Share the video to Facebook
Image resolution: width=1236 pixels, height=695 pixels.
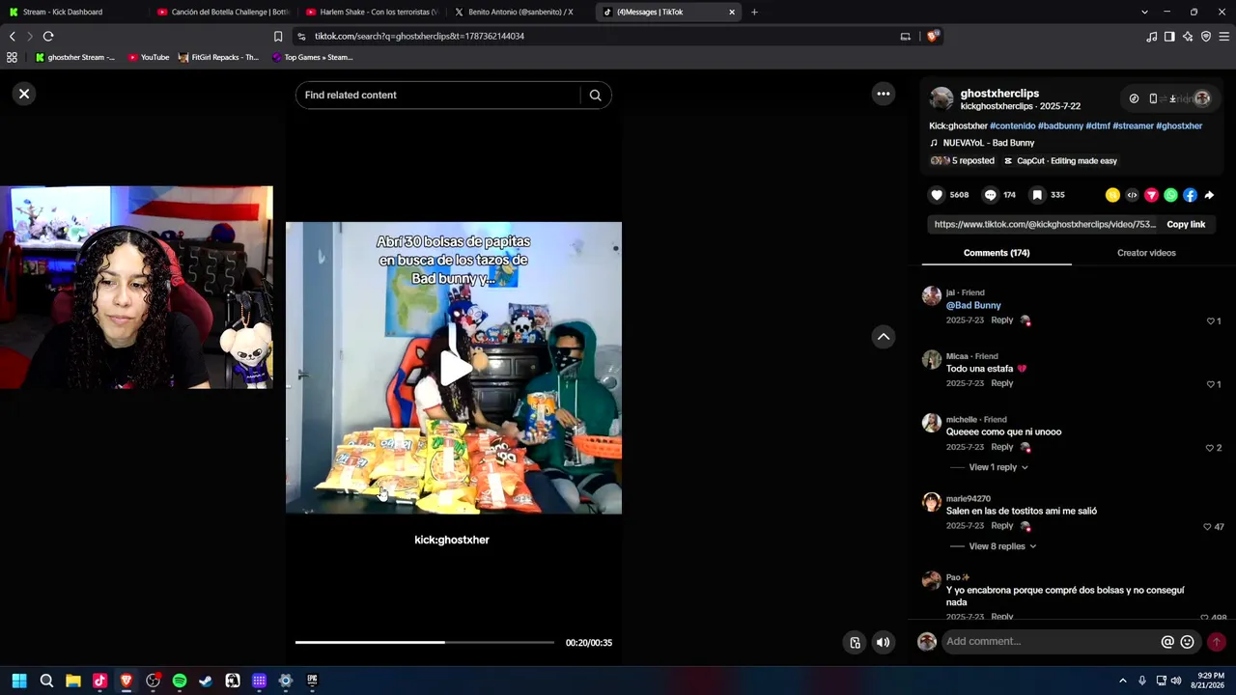click(x=1190, y=195)
